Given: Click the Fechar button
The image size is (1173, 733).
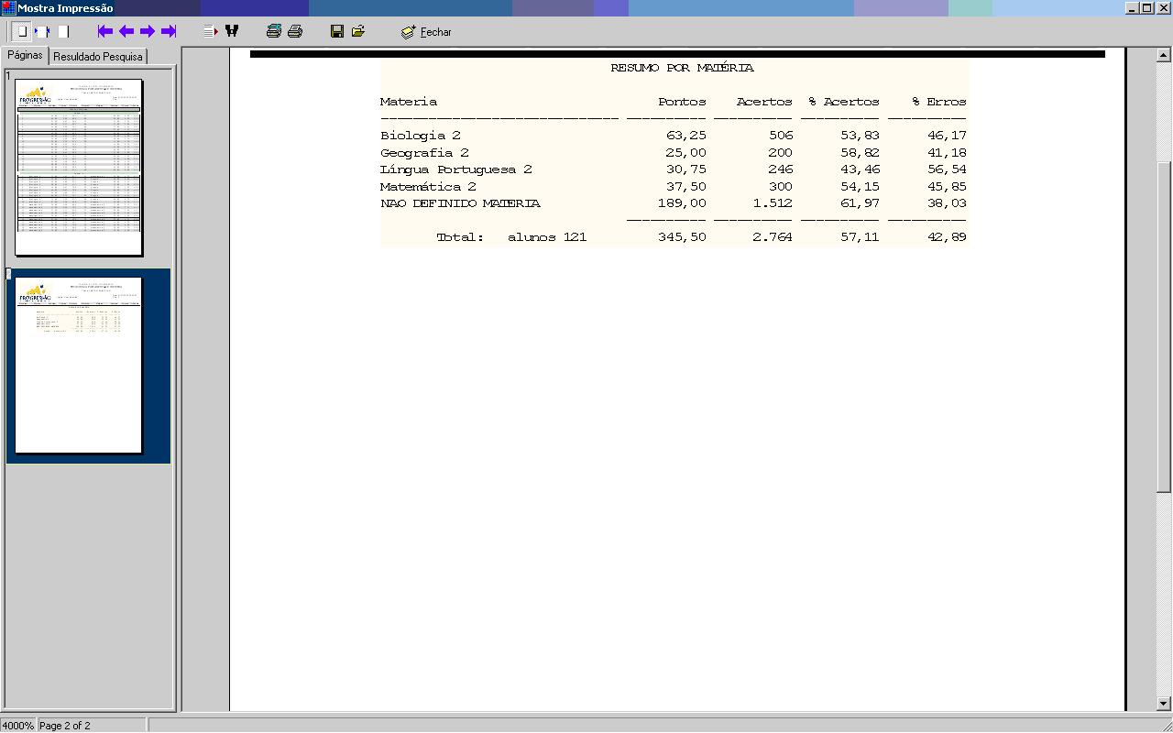Looking at the screenshot, I should 426,32.
